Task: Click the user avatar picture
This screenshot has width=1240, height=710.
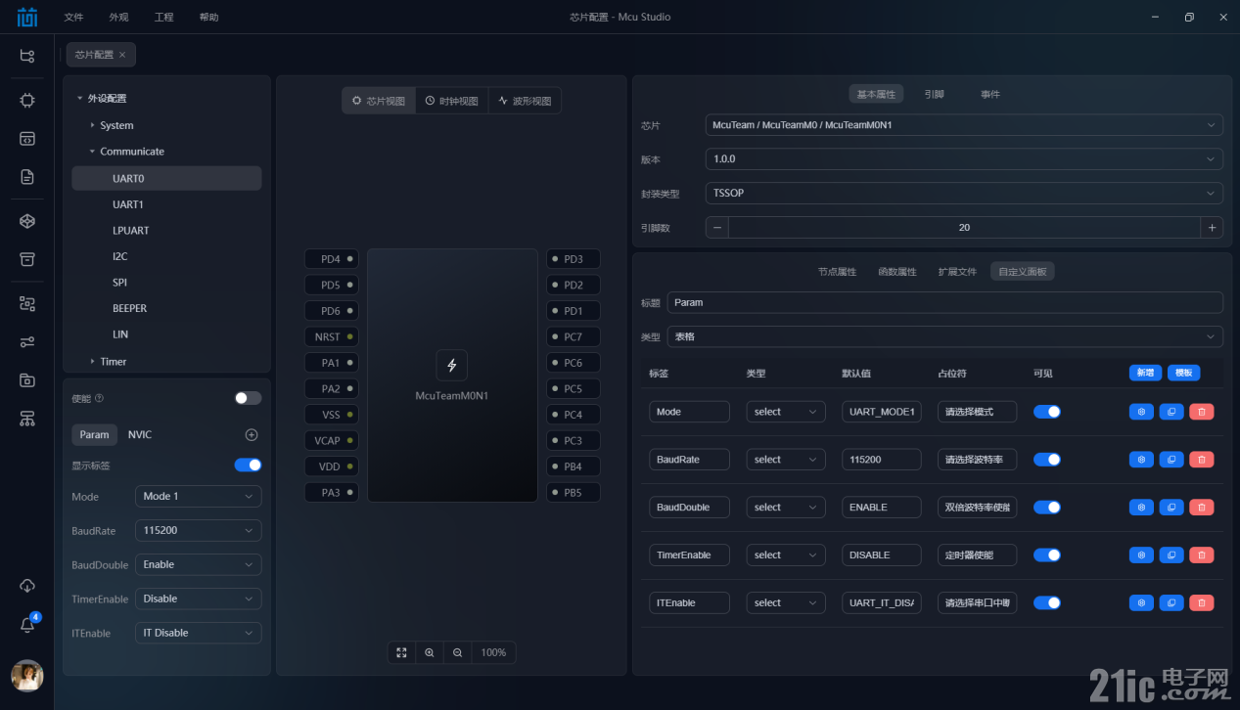Action: 27,676
